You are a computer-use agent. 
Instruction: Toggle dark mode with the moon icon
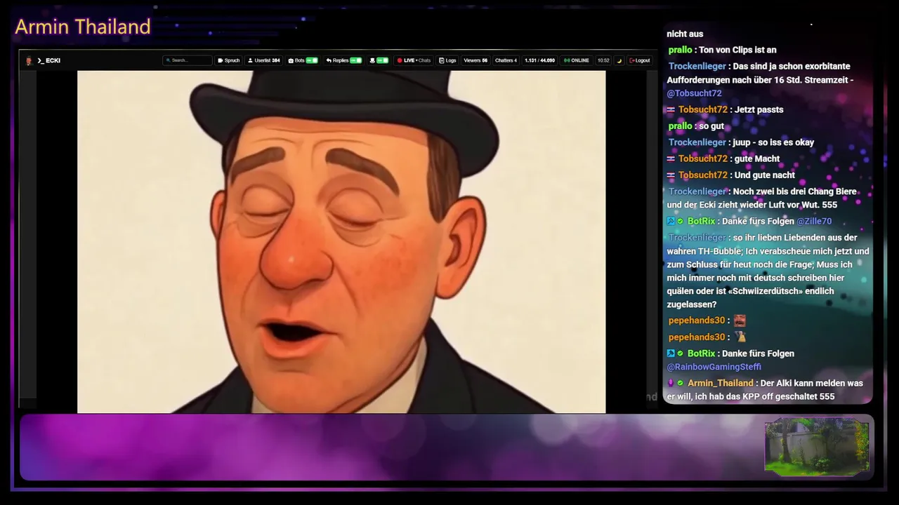point(619,60)
